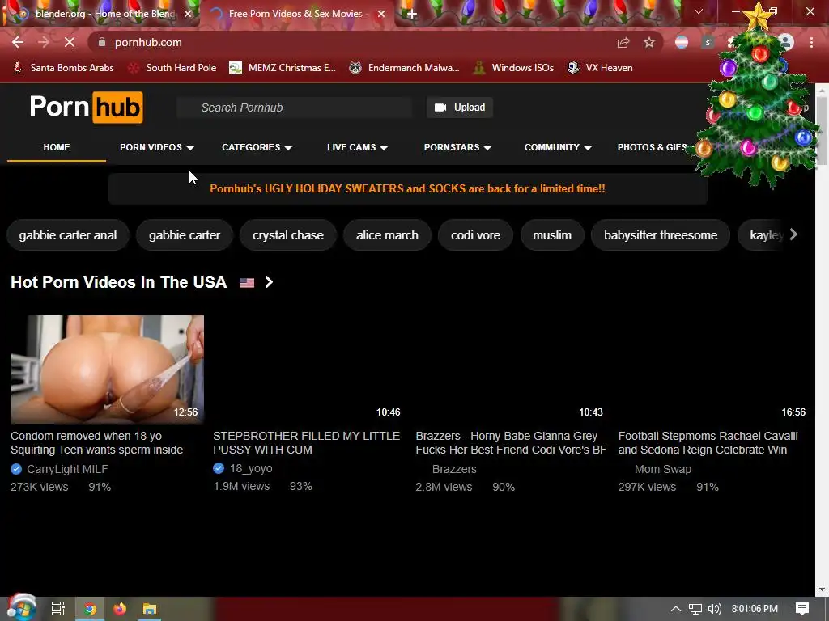
Task: Open the tab search chevron
Action: point(699,11)
